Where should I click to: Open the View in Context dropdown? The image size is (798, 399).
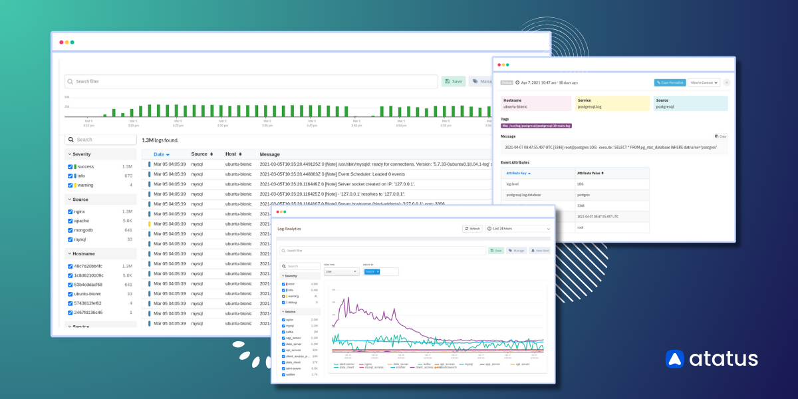click(705, 82)
